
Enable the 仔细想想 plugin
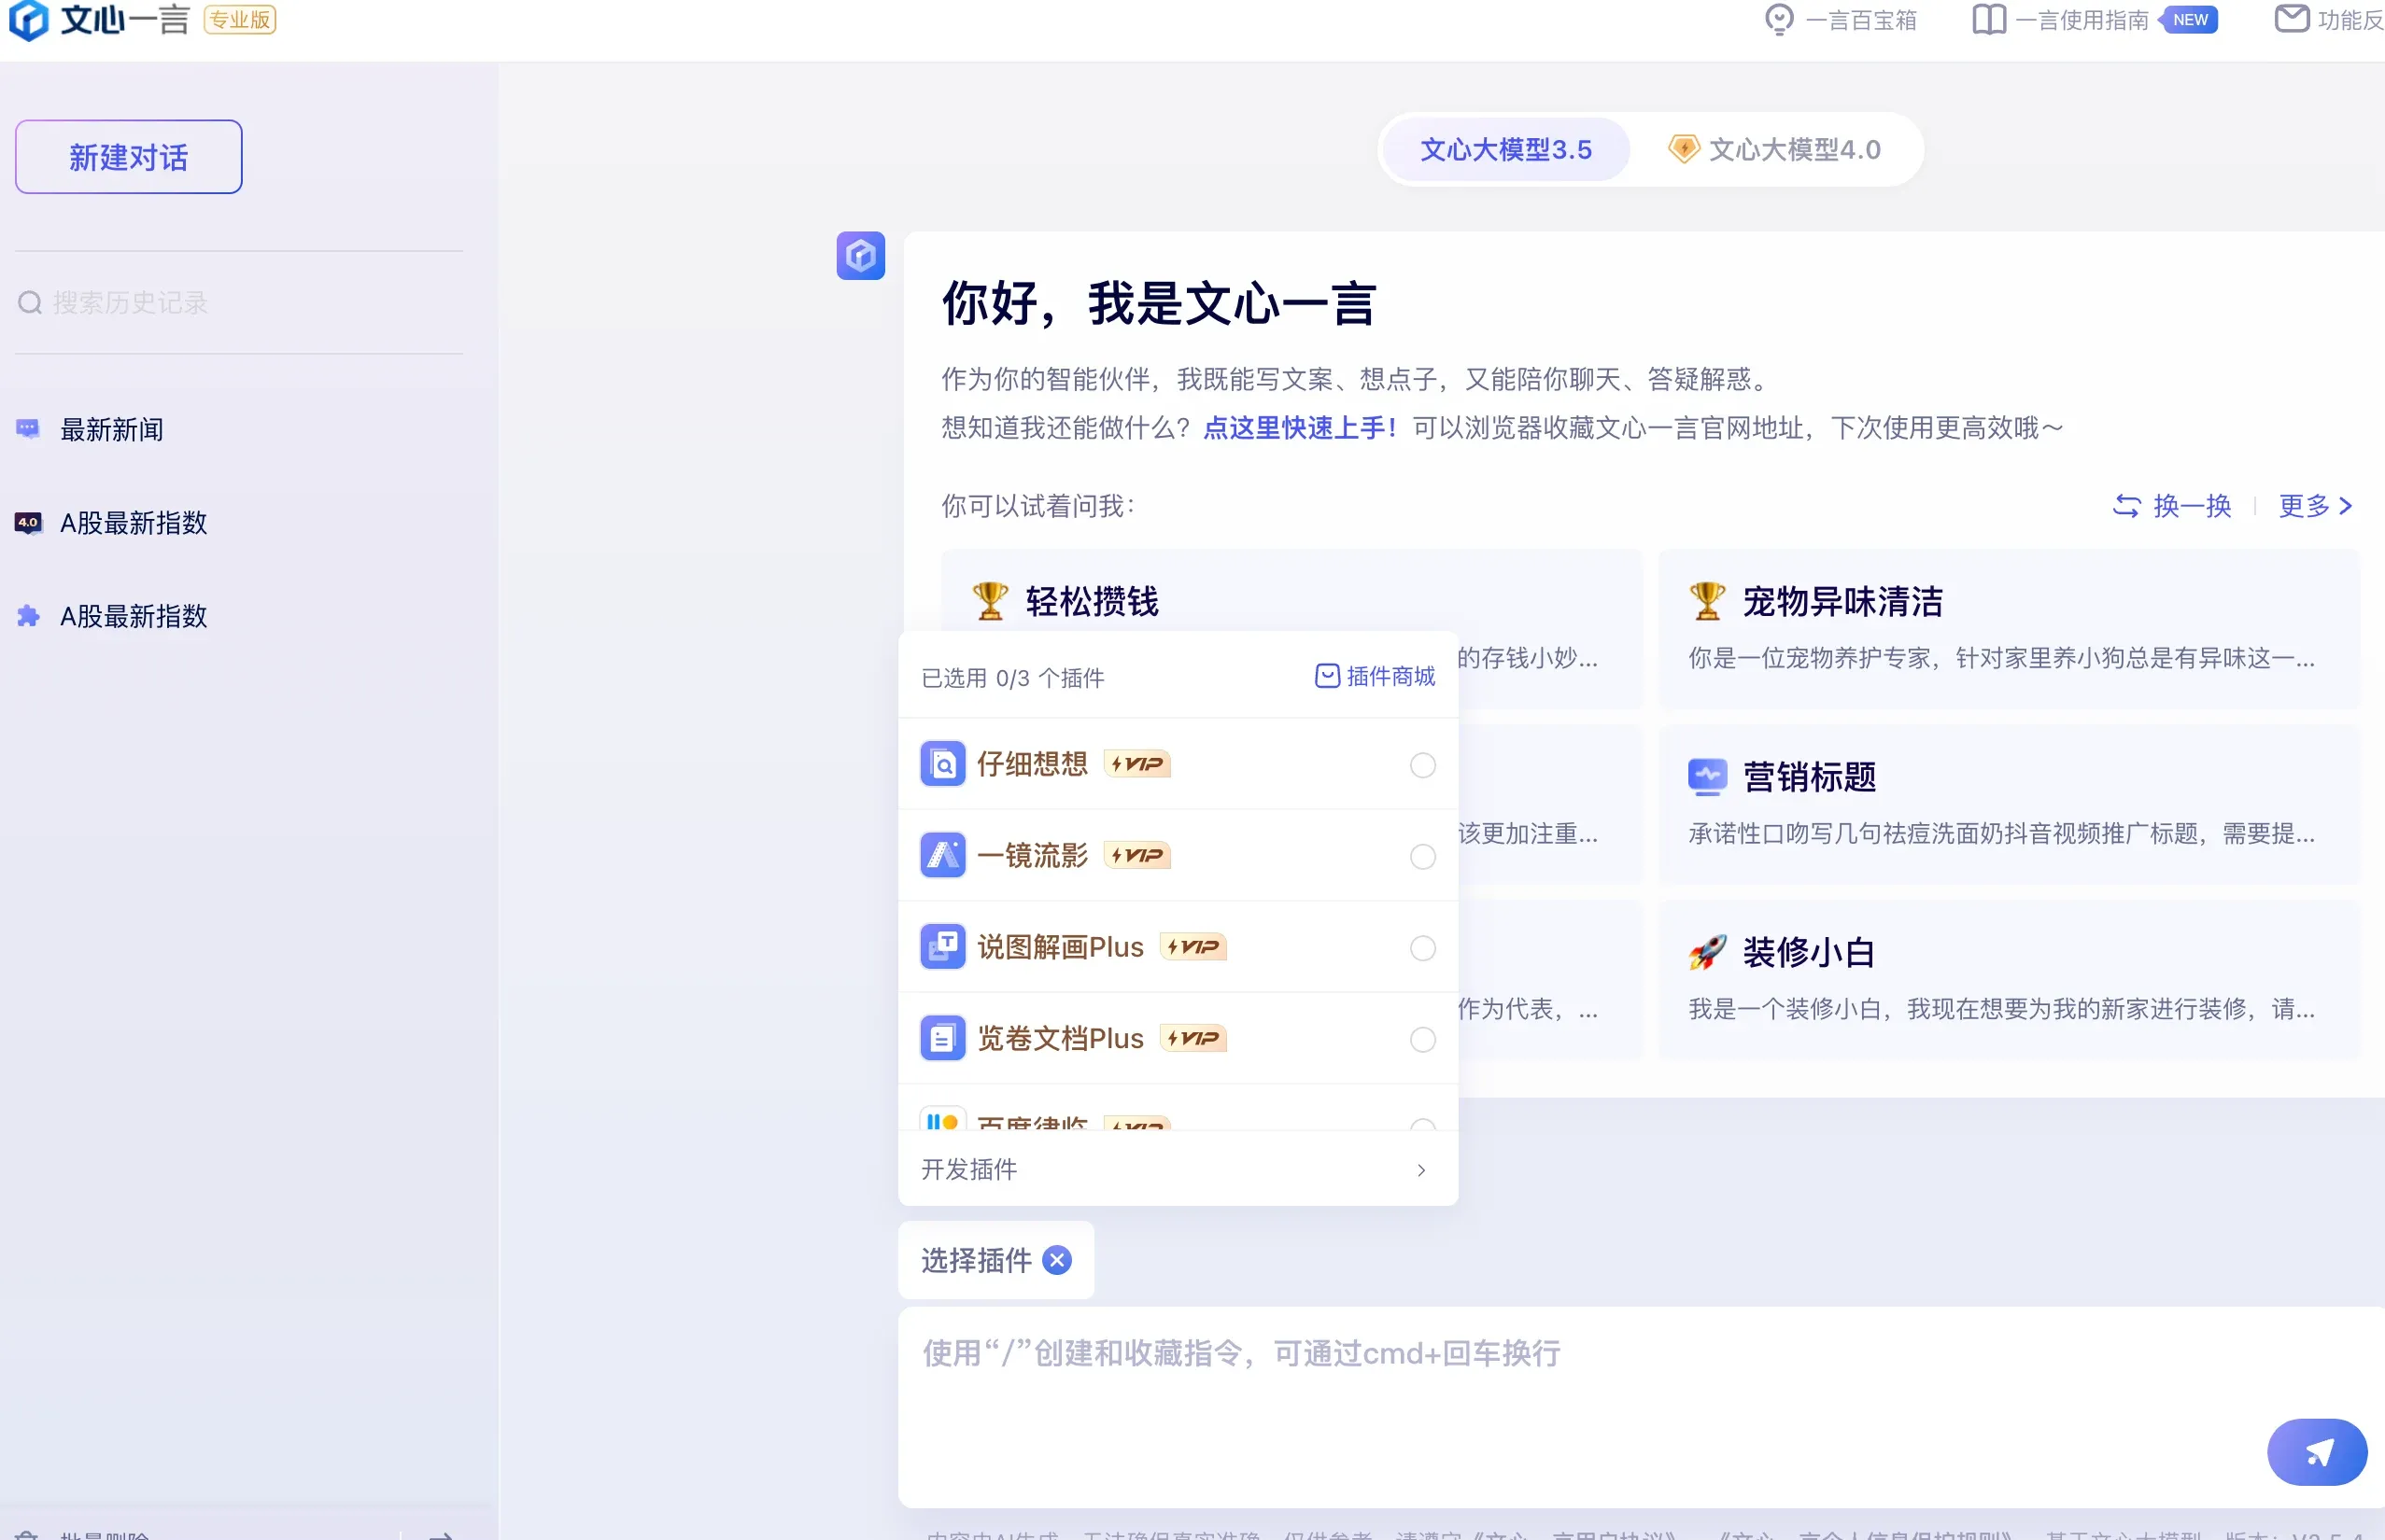[1421, 764]
